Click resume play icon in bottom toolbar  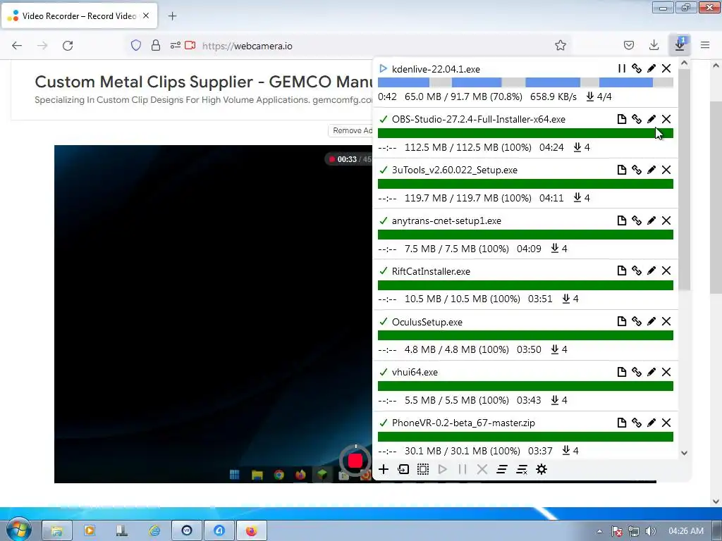coord(443,469)
